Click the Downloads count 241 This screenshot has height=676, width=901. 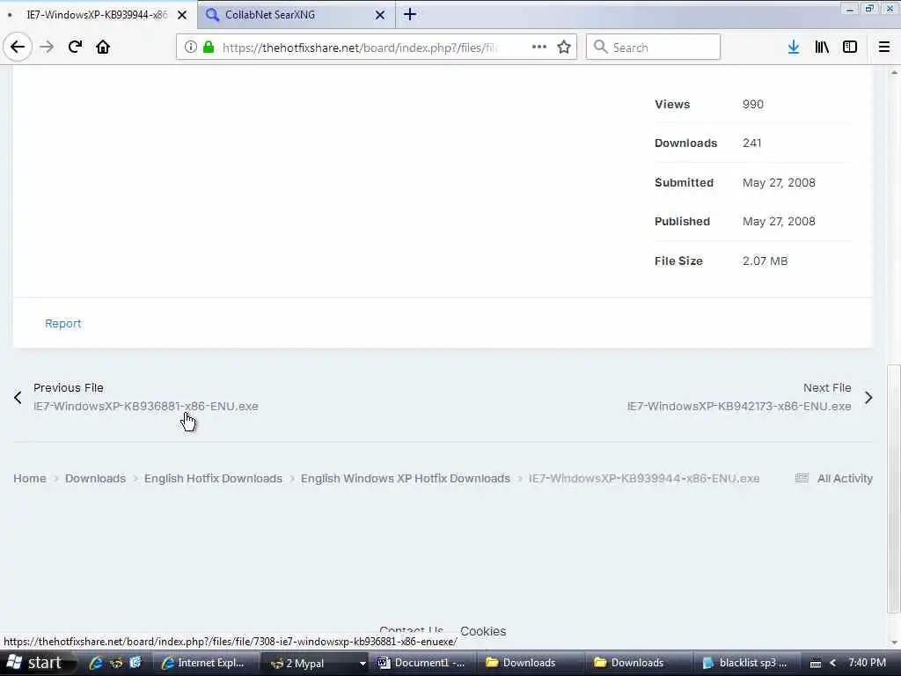[x=751, y=143]
